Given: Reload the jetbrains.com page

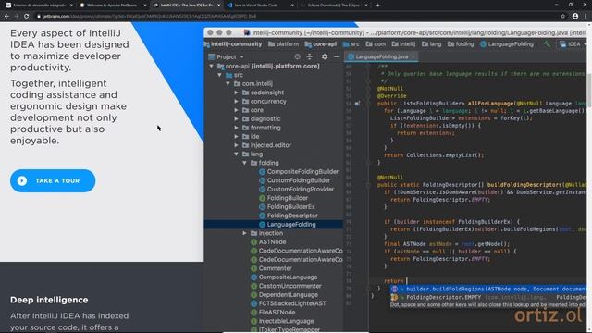Looking at the screenshot, I should coord(27,17).
